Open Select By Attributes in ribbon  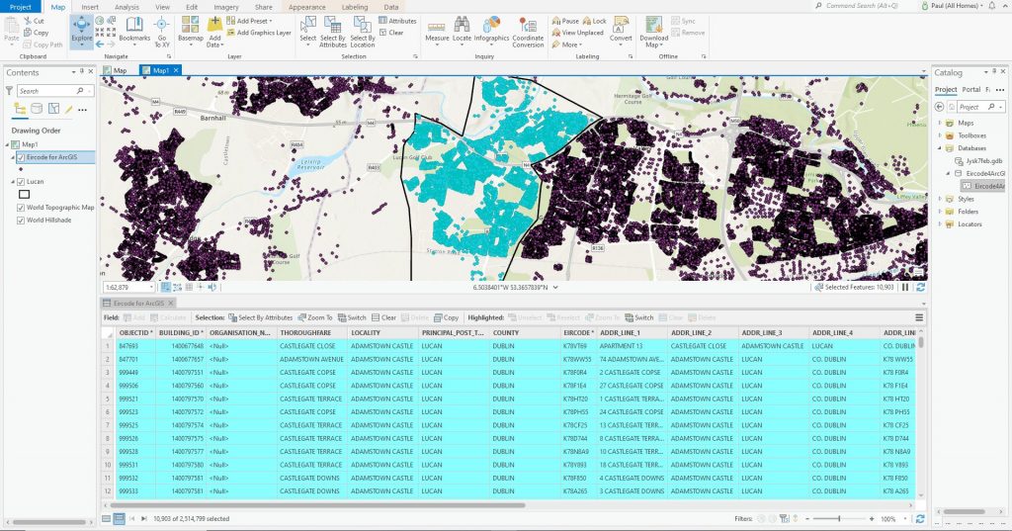coord(333,32)
